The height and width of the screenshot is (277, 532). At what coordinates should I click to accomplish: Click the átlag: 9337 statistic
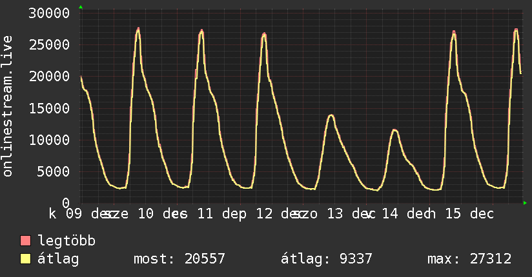[x=327, y=259]
